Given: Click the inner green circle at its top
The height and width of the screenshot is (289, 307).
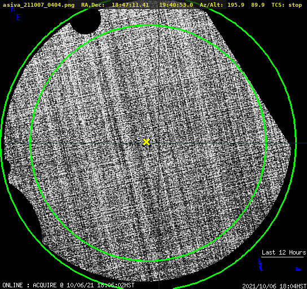Looking at the screenshot, I should coord(148,25).
